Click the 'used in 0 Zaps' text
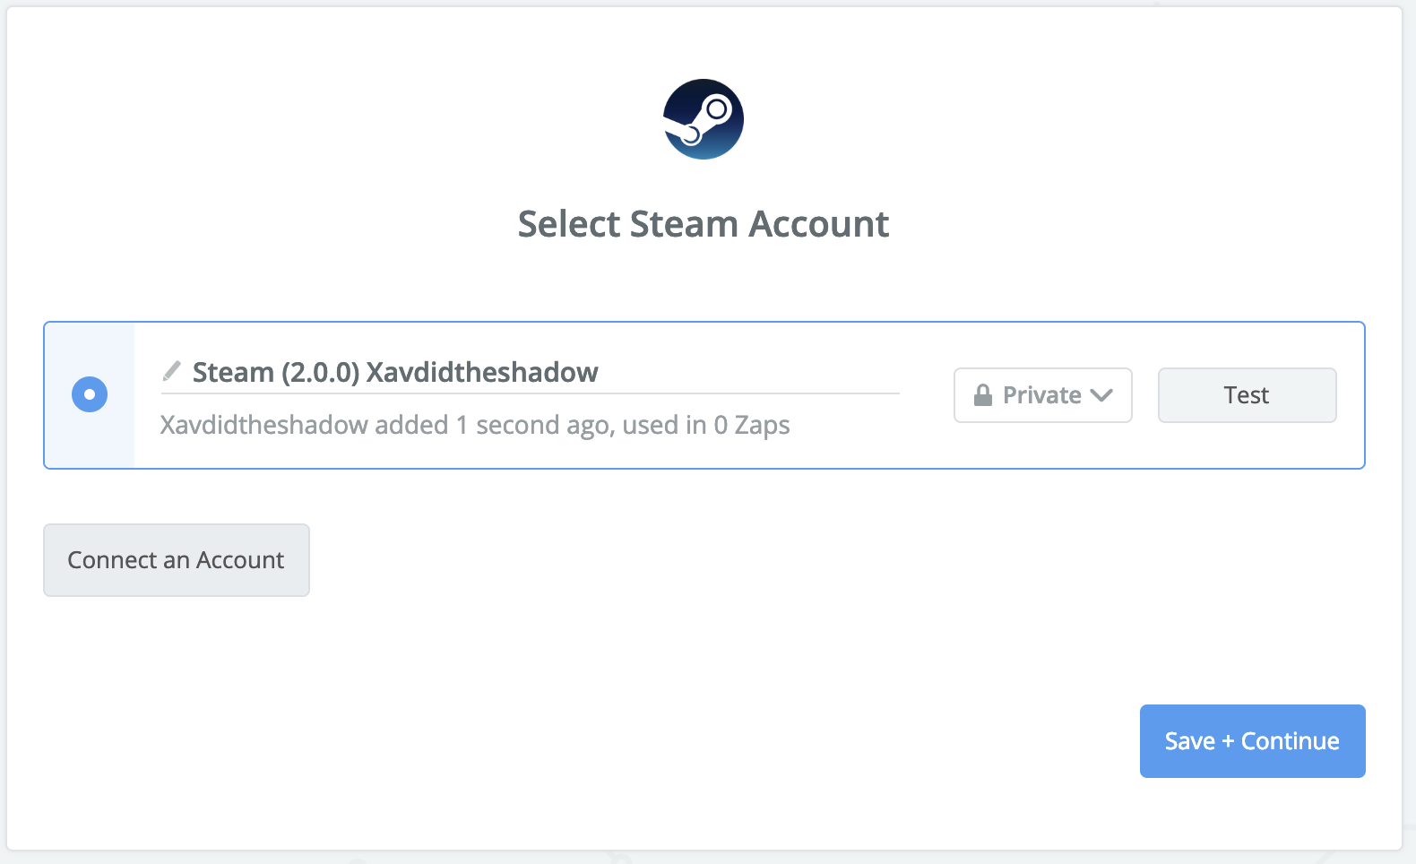Image resolution: width=1416 pixels, height=864 pixels. (x=706, y=425)
